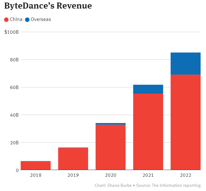Image resolution: width=206 pixels, height=191 pixels.
Task: Click the 2020 blue Overseas segment
Action: pos(111,124)
